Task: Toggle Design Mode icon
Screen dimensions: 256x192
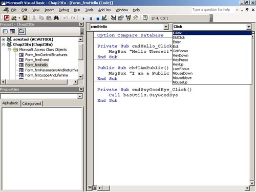Action: tap(104, 18)
